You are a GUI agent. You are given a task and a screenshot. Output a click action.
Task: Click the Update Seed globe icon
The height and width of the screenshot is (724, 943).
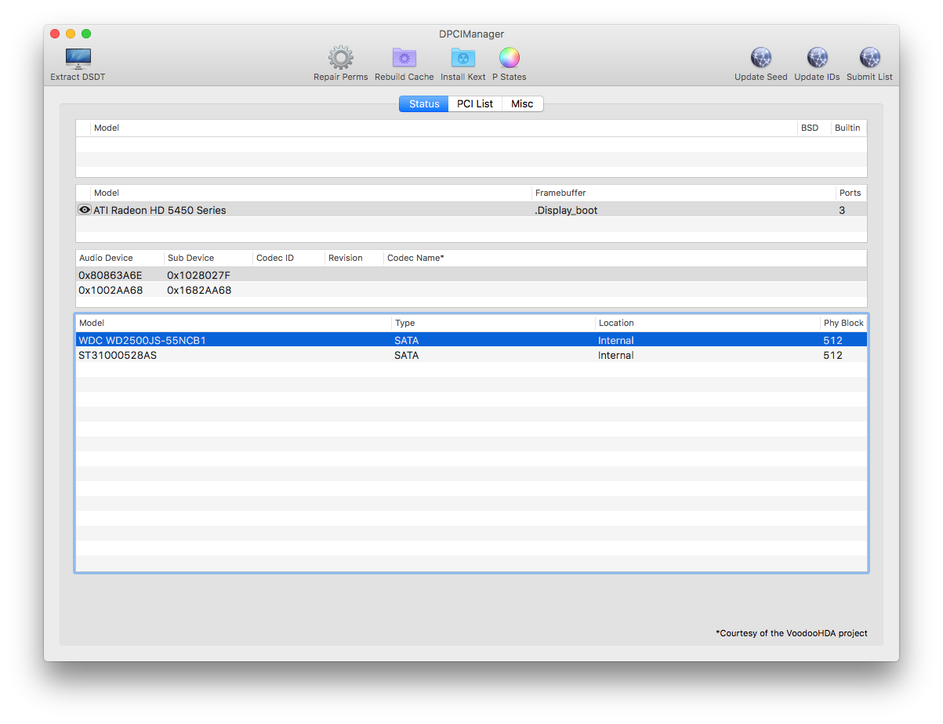(x=760, y=59)
